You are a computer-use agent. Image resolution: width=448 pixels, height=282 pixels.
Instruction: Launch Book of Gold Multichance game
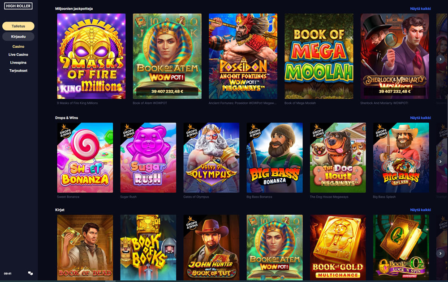pyautogui.click(x=338, y=248)
